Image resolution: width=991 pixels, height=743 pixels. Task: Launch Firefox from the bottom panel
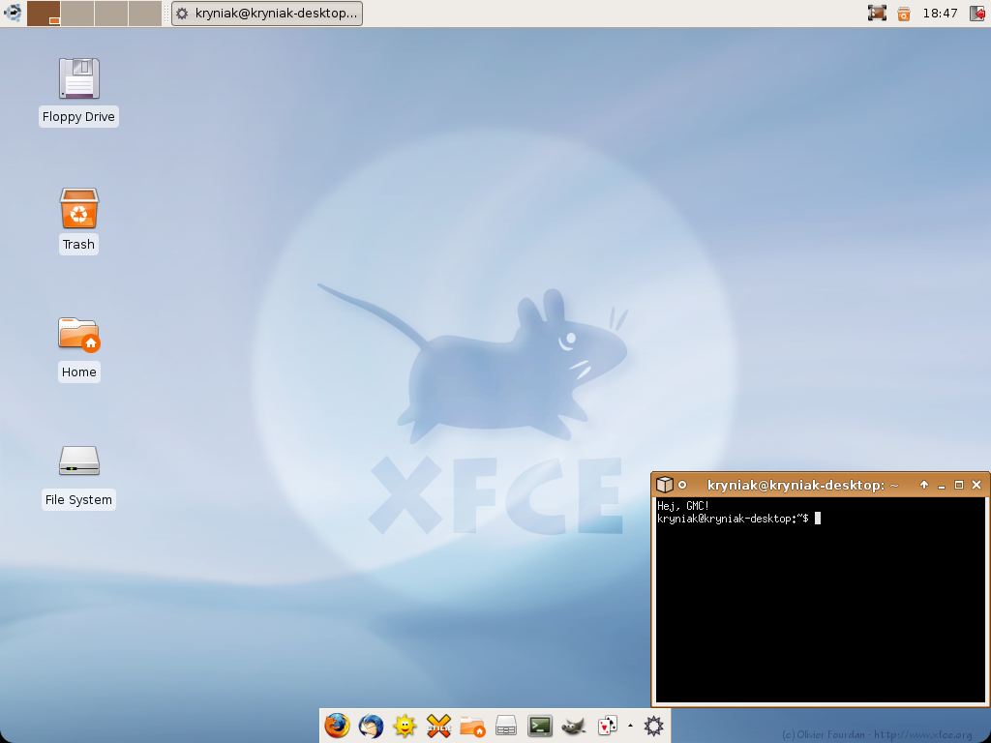(337, 726)
